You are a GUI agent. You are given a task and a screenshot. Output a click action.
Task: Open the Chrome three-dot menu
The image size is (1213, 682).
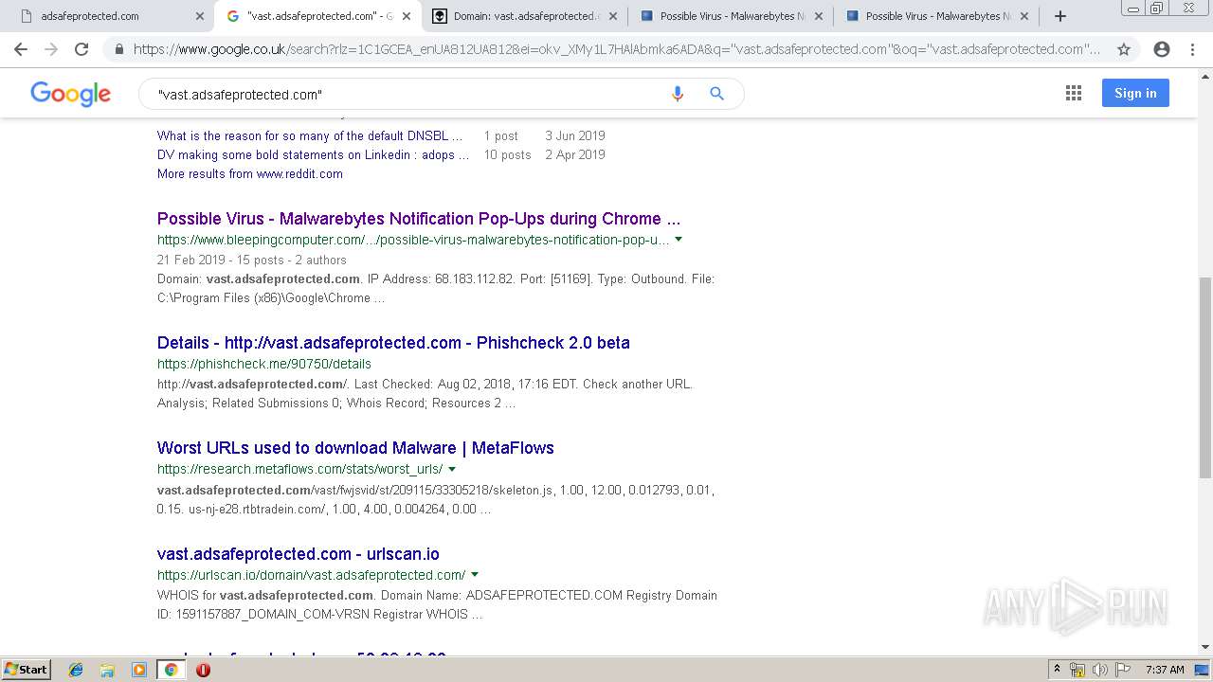[x=1192, y=49]
